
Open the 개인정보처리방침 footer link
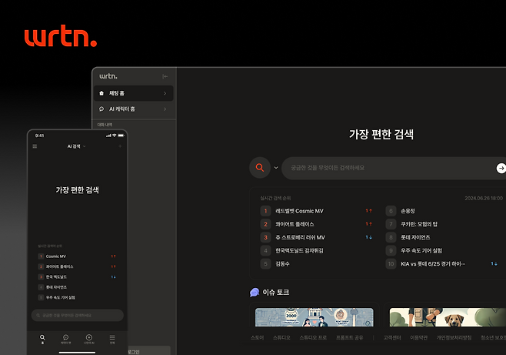(x=454, y=337)
